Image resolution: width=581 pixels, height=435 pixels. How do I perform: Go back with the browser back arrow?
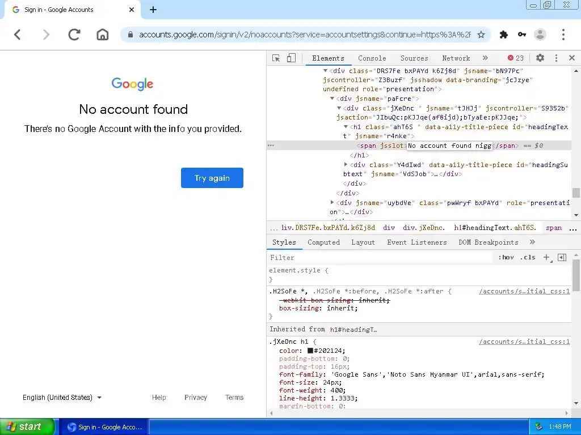click(x=18, y=35)
